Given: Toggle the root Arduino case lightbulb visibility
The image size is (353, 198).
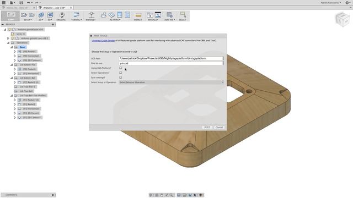Looking at the screenshot, I should [x=9, y=29].
